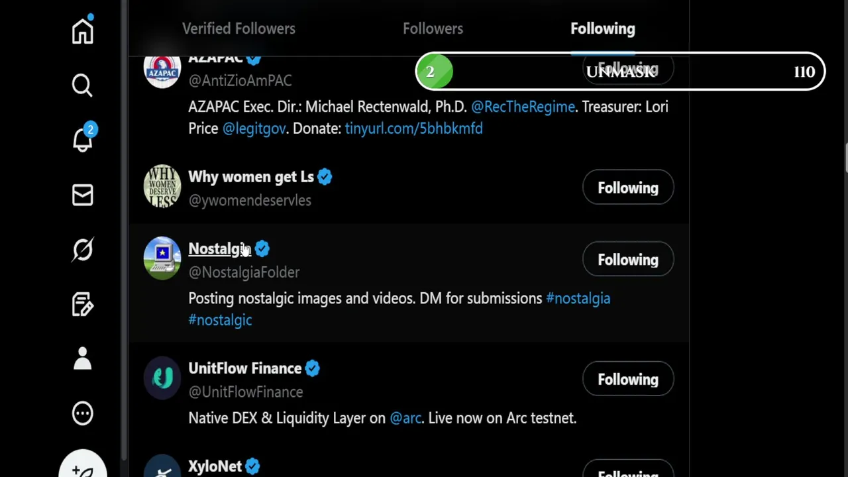The width and height of the screenshot is (848, 477).
Task: Open the More circle icon
Action: coord(83,413)
